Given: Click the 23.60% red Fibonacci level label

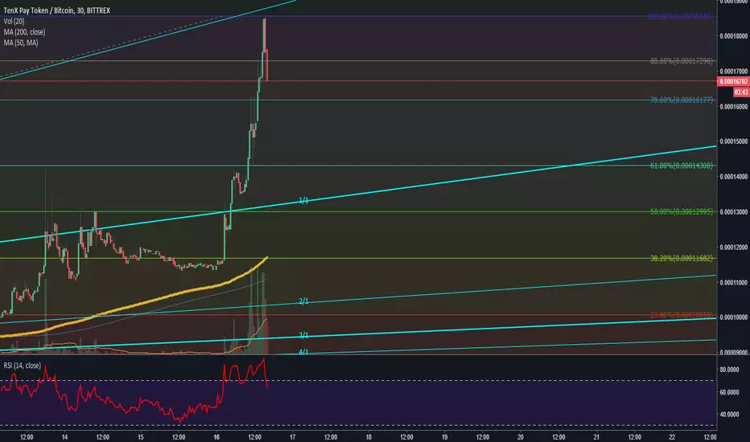Looking at the screenshot, I should click(x=681, y=315).
